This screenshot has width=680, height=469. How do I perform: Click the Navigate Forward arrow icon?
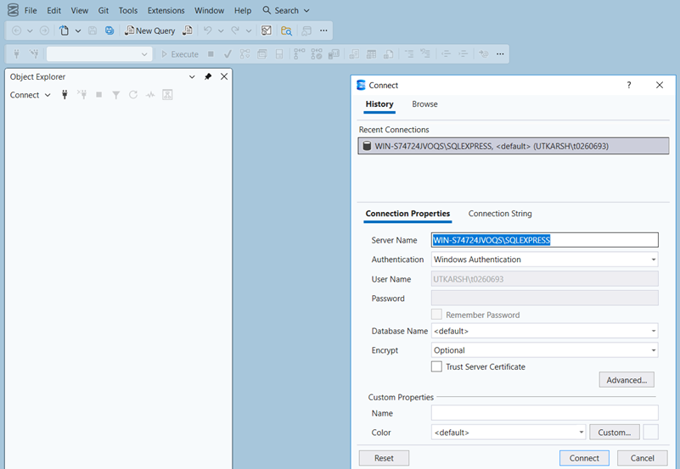44,31
